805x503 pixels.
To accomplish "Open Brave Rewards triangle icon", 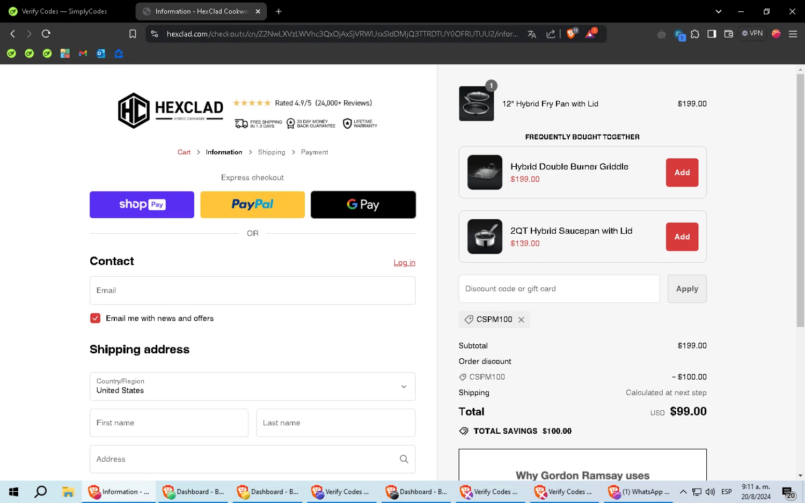I will coord(590,33).
